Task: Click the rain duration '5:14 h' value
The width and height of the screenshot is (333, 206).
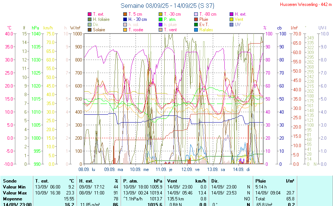Action: [261, 187]
